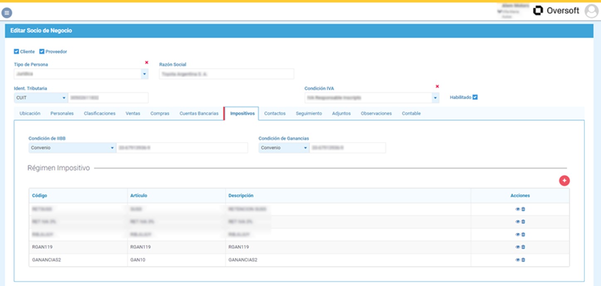
Task: Switch to the Contactos tab
Action: [275, 113]
